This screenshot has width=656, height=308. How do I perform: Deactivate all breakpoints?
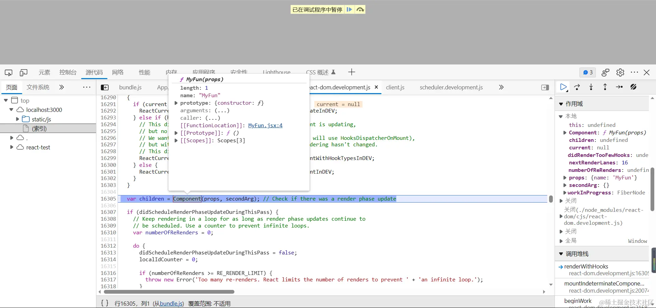(x=633, y=87)
